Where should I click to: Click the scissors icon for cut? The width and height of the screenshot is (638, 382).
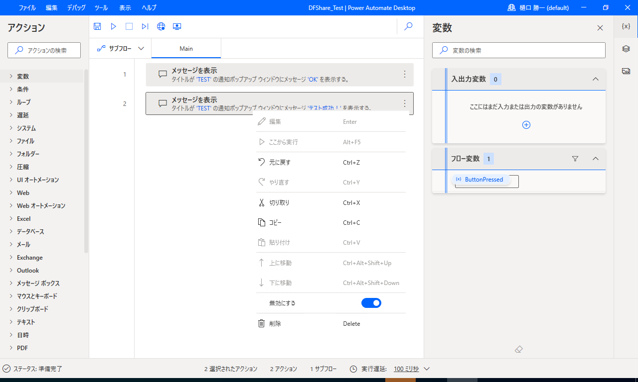click(261, 202)
